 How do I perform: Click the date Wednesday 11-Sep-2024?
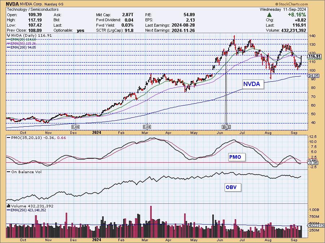point(283,9)
